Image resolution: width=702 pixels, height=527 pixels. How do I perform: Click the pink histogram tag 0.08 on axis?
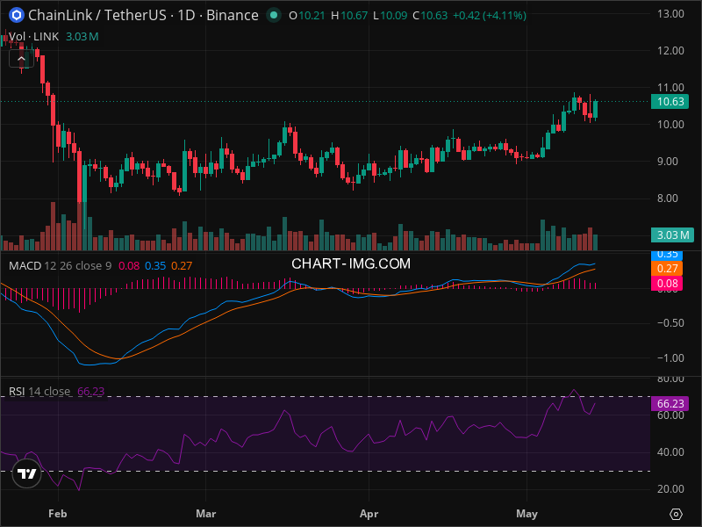pos(667,283)
